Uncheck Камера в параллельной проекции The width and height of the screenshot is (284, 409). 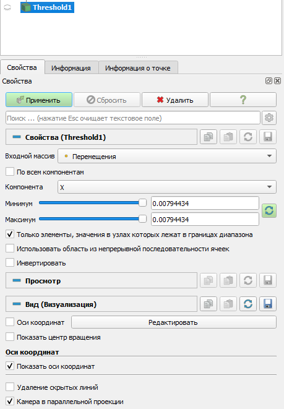(x=10, y=401)
